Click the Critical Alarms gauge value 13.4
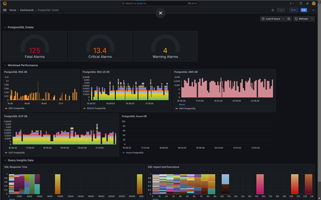This screenshot has height=200, width=321. 100,50
